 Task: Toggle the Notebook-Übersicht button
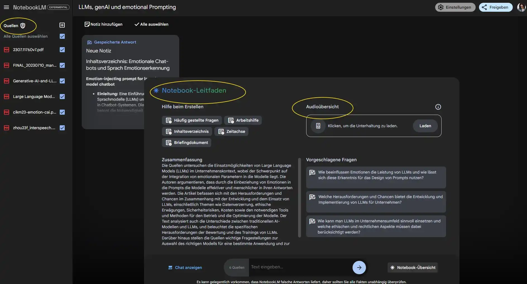click(413, 268)
